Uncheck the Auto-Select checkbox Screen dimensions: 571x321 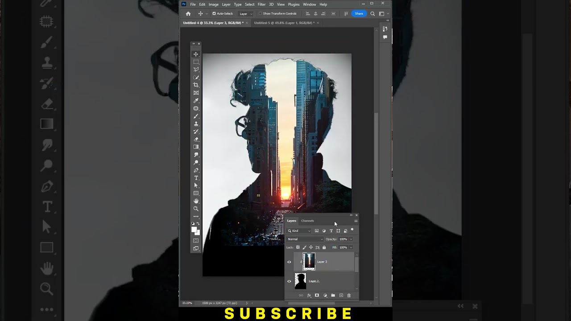[214, 13]
